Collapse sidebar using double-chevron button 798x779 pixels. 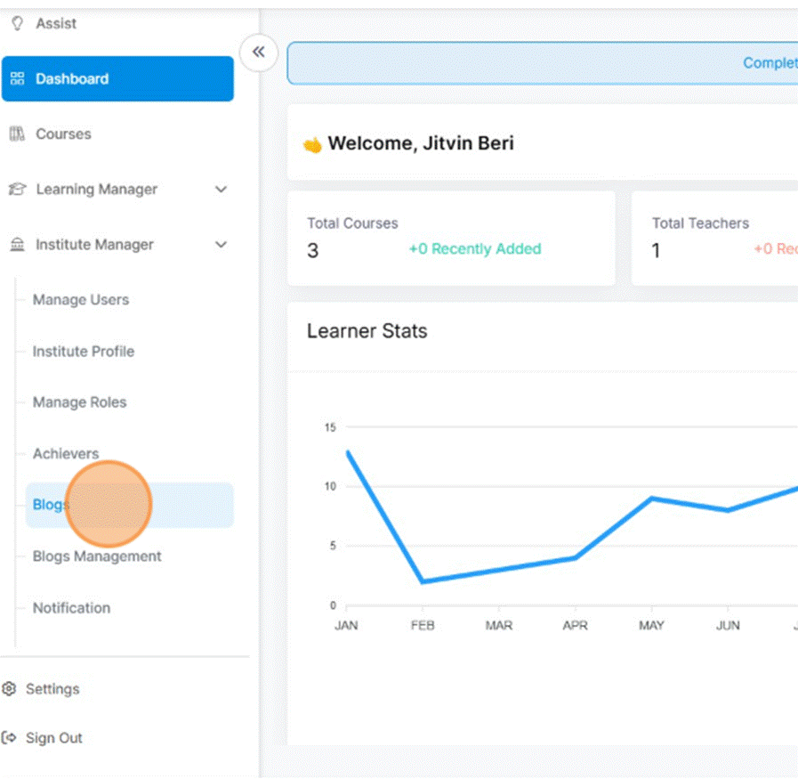tap(258, 52)
